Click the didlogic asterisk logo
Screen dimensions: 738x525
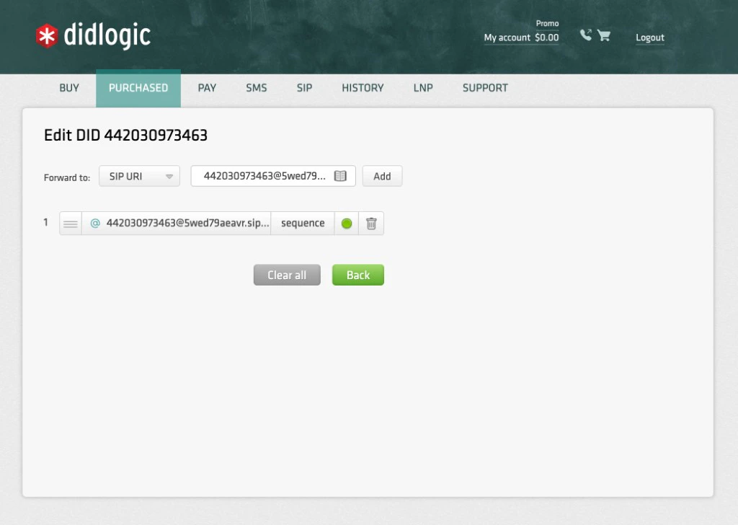click(45, 35)
